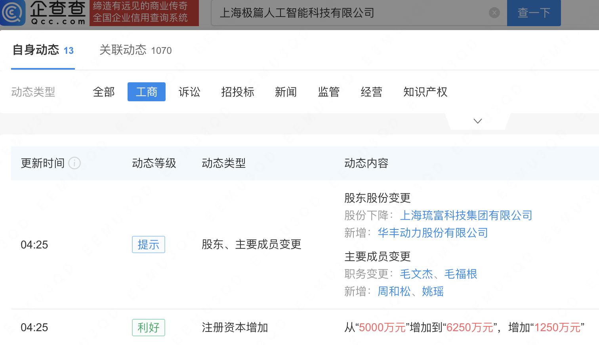Click the 查一下 search button
599x345 pixels.
click(x=534, y=12)
